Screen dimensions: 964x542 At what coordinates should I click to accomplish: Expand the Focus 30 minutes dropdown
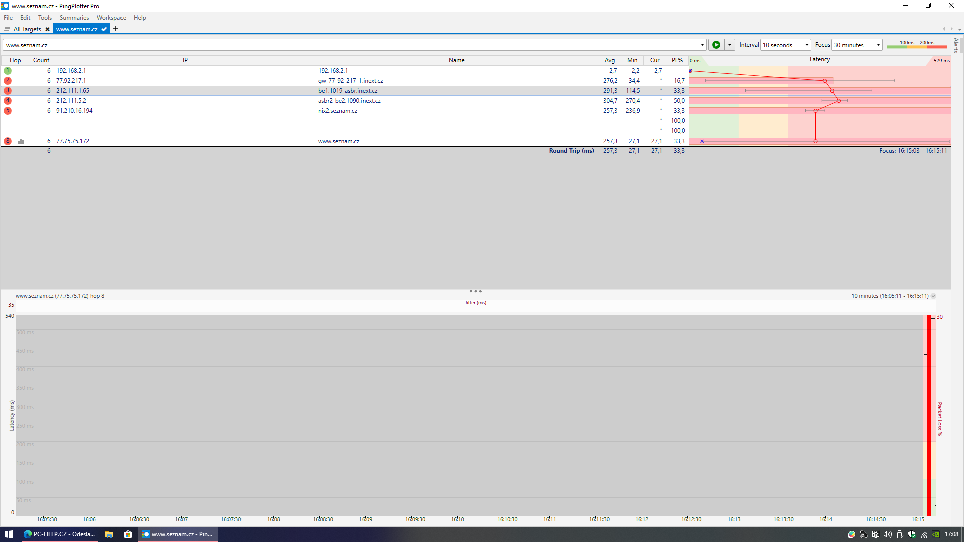point(878,45)
